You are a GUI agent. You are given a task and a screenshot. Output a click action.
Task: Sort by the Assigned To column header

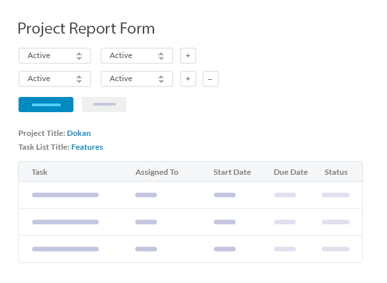[x=157, y=172]
